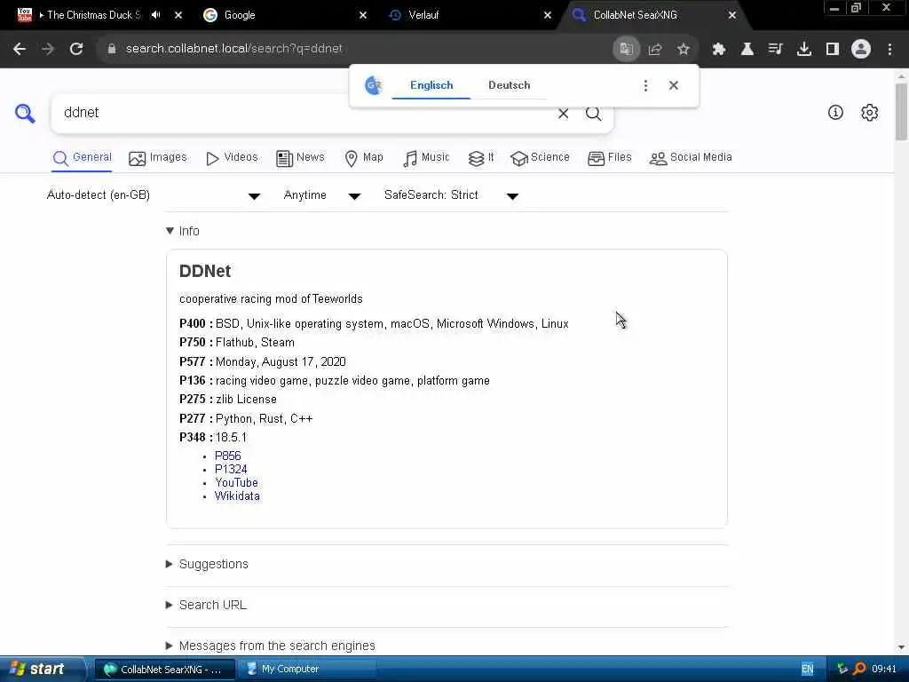Click the browser back arrow
The image size is (909, 682).
pyautogui.click(x=20, y=50)
